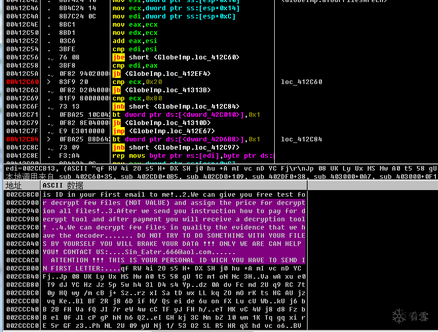Select dump address 002CCAC0
The image size is (438, 332).
point(23,260)
